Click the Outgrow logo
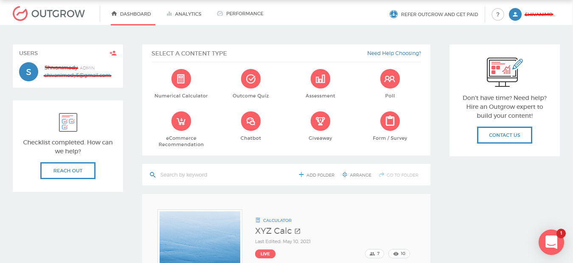The image size is (573, 263). 49,14
